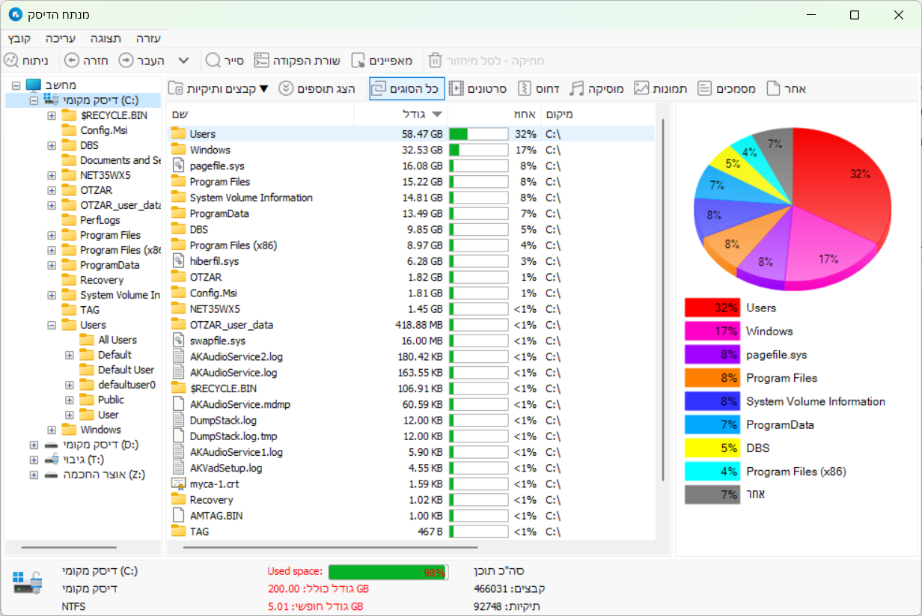The width and height of the screenshot is (922, 616).
Task: Click the Users folder icon in file list
Action: tap(178, 134)
